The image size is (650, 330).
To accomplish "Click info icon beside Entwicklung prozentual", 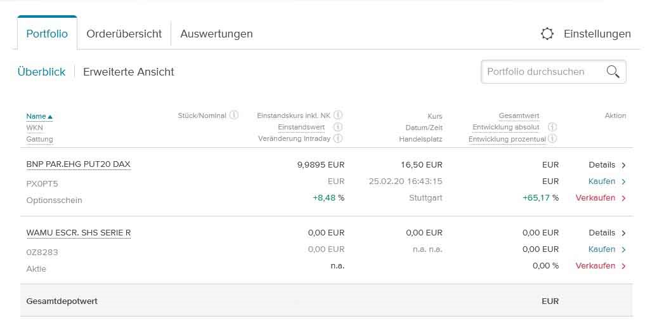I will 552,138.
